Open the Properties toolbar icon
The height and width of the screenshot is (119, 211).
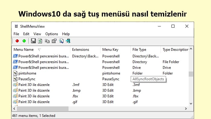pos(54,41)
